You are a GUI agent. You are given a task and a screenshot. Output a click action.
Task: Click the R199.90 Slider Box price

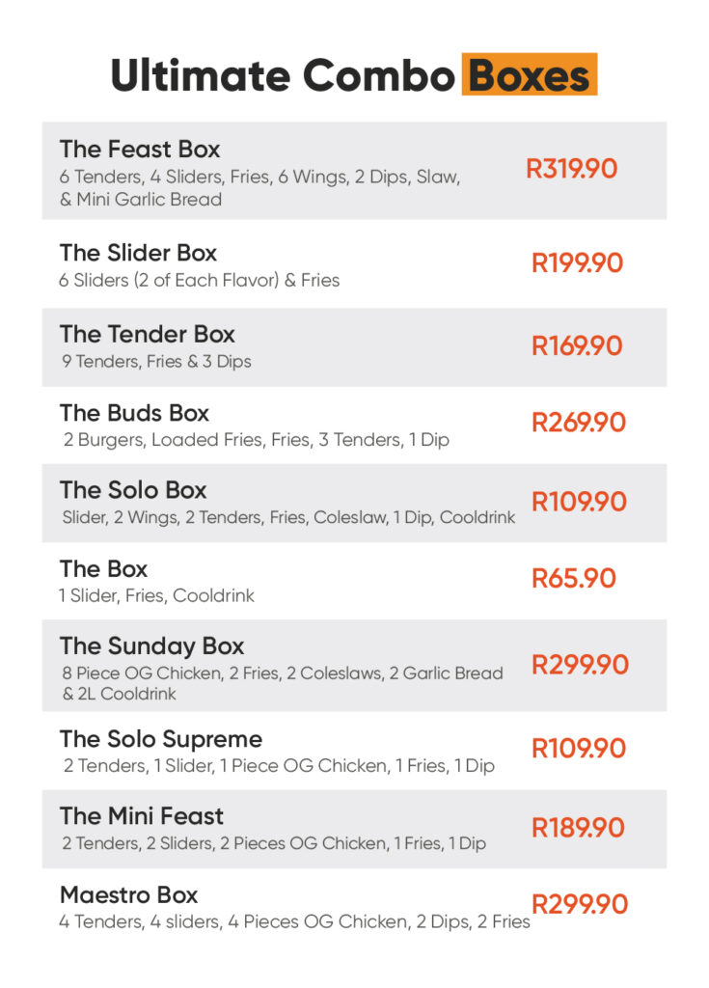coord(577,262)
